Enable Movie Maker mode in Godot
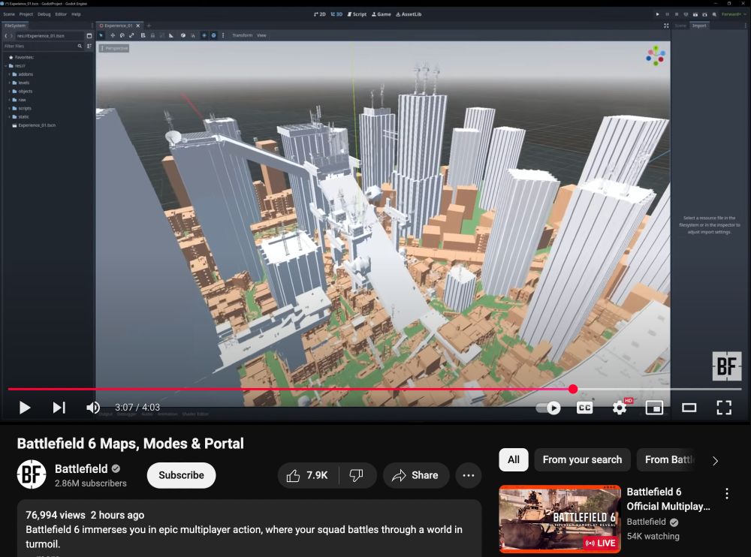Screen dimensions: 751x557 [x=714, y=14]
